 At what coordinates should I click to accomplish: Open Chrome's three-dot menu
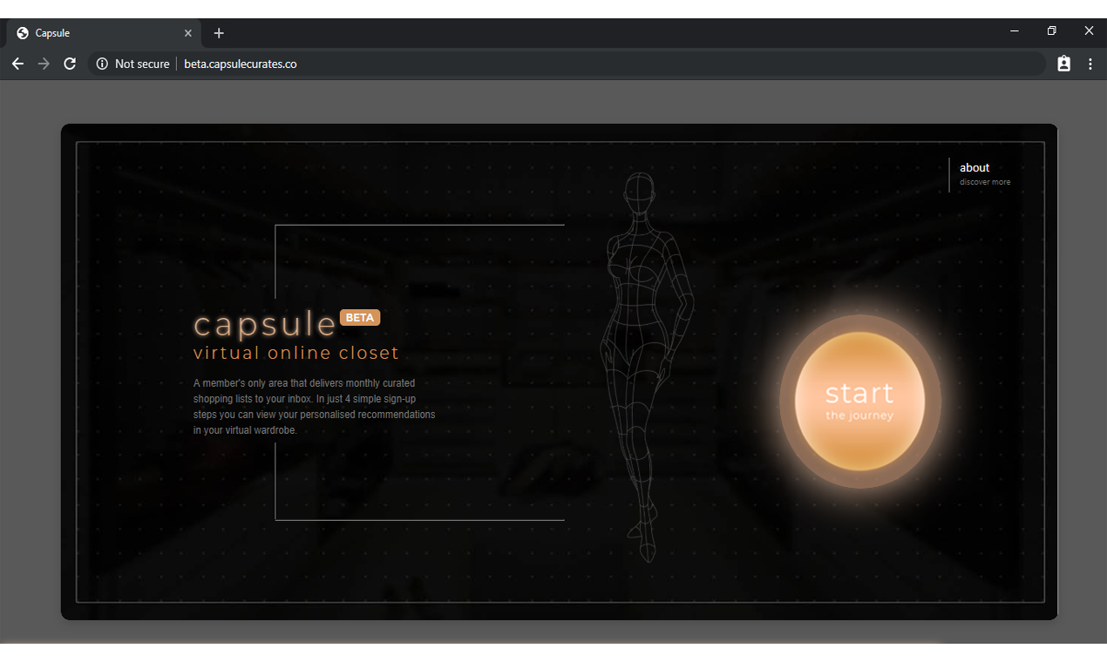pos(1090,63)
